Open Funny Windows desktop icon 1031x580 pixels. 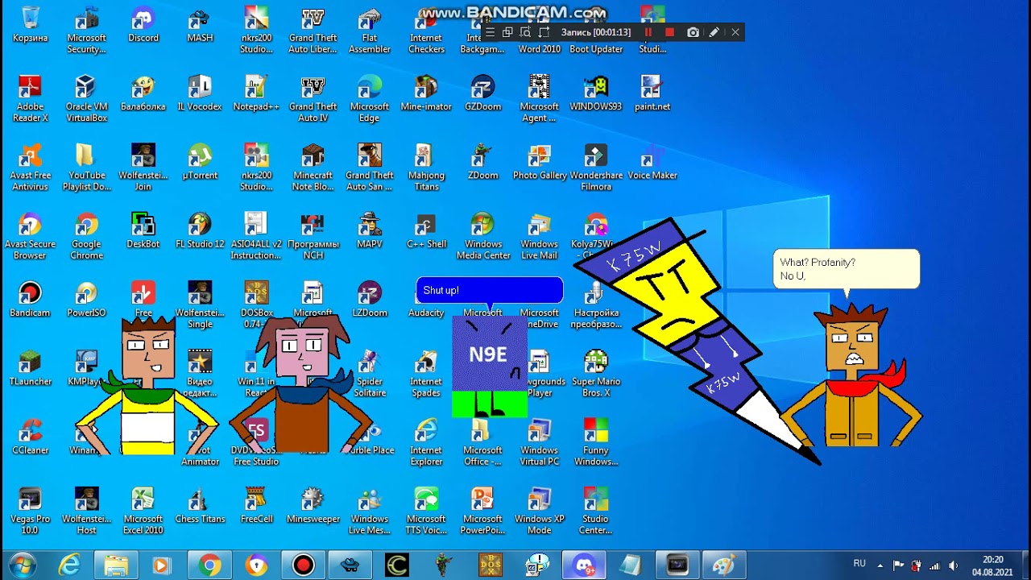click(596, 441)
